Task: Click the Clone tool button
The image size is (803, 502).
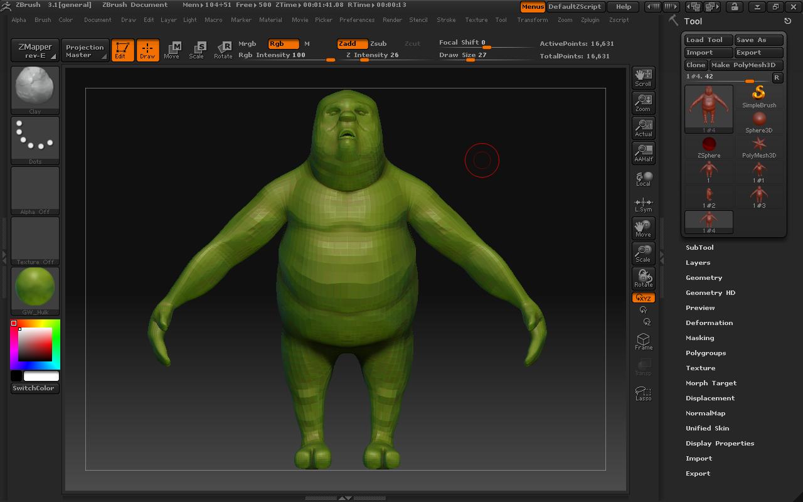Action: click(x=696, y=65)
